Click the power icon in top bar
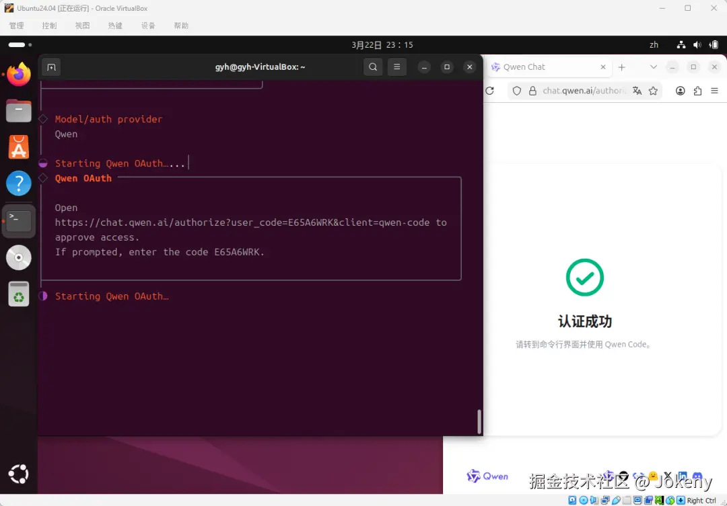 (x=714, y=45)
